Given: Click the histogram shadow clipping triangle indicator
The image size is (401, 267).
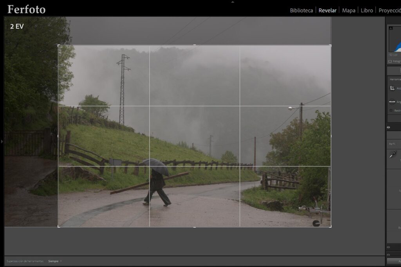Looking at the screenshot, I should point(391,28).
